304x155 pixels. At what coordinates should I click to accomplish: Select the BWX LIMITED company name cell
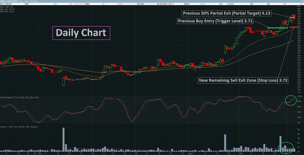click(5, 4)
